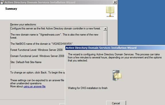This screenshot has width=165, height=105.
Task: Click the 'Summary' page heading
Action: click(11, 9)
